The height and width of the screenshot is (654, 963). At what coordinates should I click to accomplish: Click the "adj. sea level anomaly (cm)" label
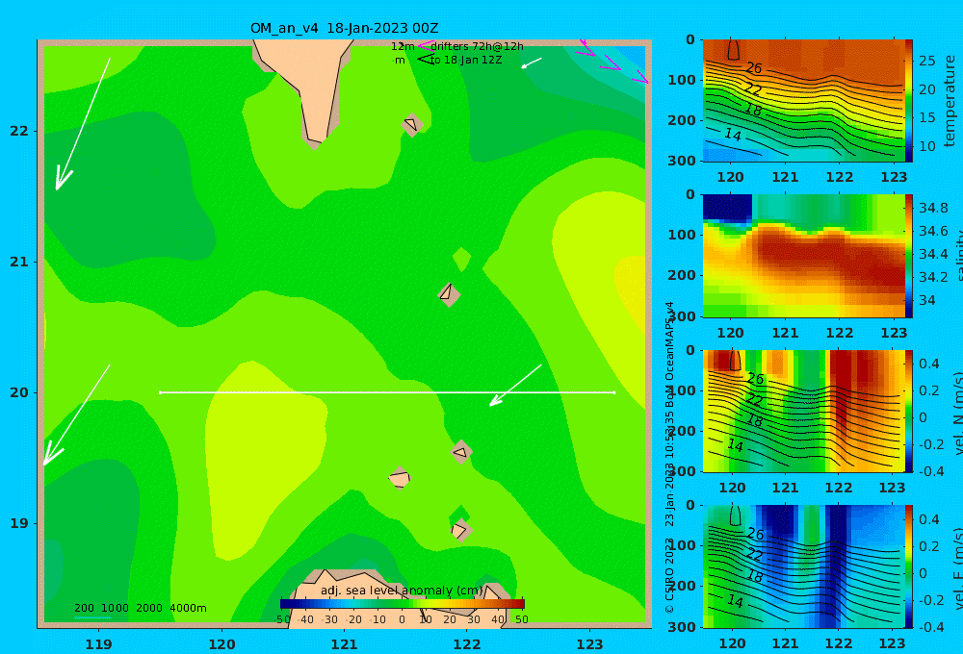point(402,591)
